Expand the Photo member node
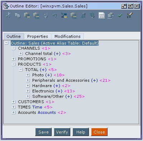Screen dimensions: 143x141 28,75
